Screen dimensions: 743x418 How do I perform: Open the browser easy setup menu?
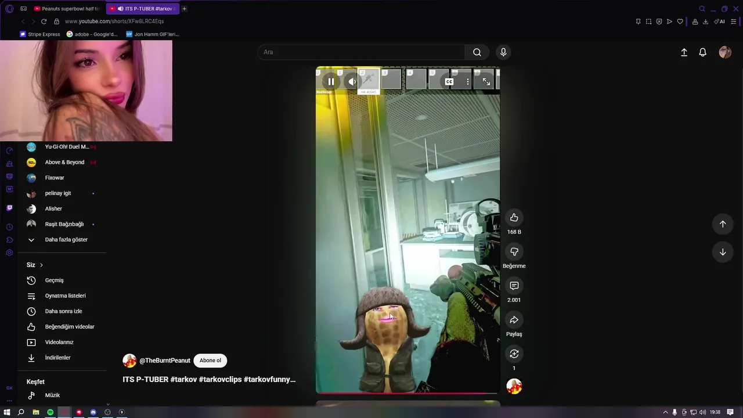tap(734, 21)
